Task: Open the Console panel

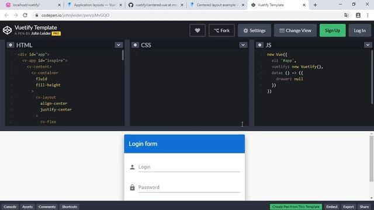Action: coord(10,206)
